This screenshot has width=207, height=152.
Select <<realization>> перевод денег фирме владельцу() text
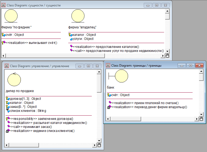pos(149,107)
